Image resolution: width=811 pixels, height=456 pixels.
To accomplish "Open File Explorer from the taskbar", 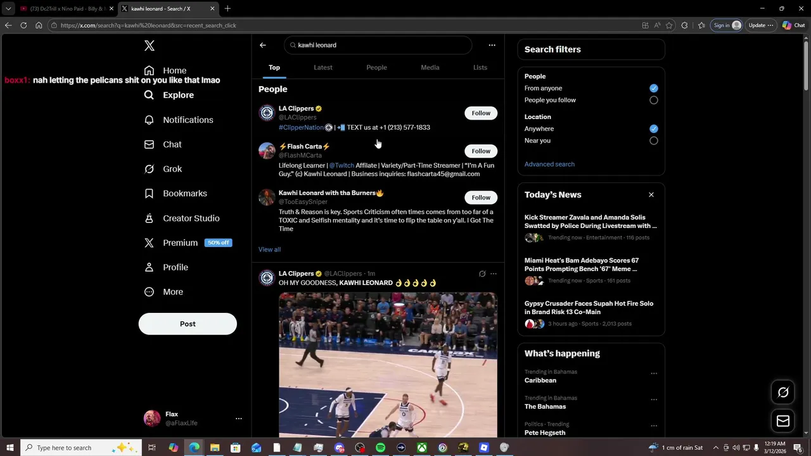I will 215,448.
